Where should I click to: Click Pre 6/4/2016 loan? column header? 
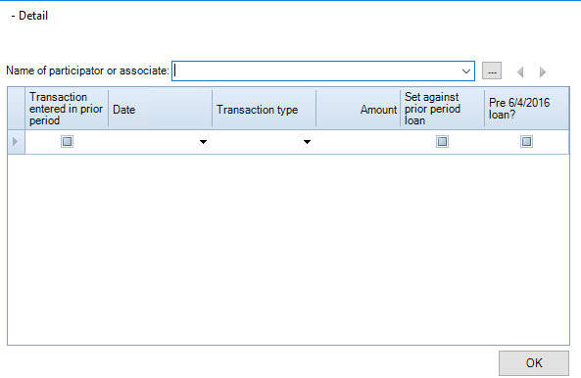(x=526, y=110)
